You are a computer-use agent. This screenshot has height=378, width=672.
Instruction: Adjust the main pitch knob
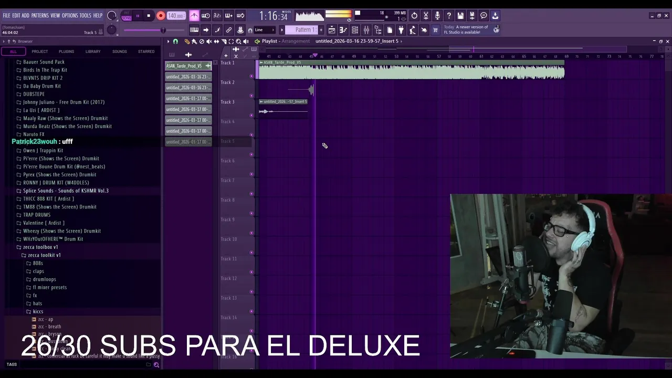[112, 30]
